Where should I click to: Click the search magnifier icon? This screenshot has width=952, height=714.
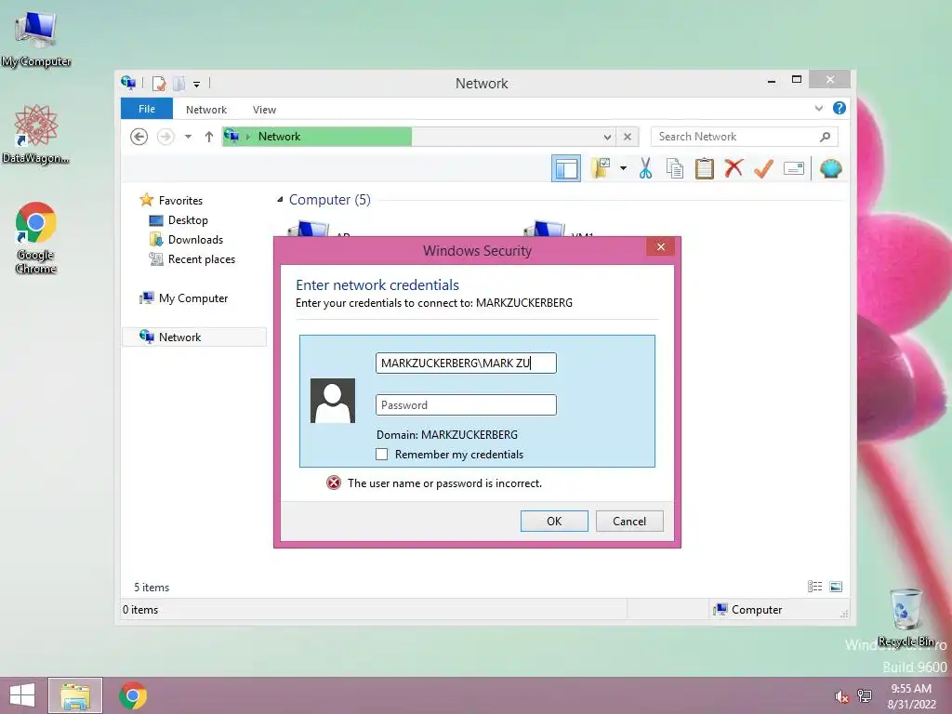[x=826, y=137]
